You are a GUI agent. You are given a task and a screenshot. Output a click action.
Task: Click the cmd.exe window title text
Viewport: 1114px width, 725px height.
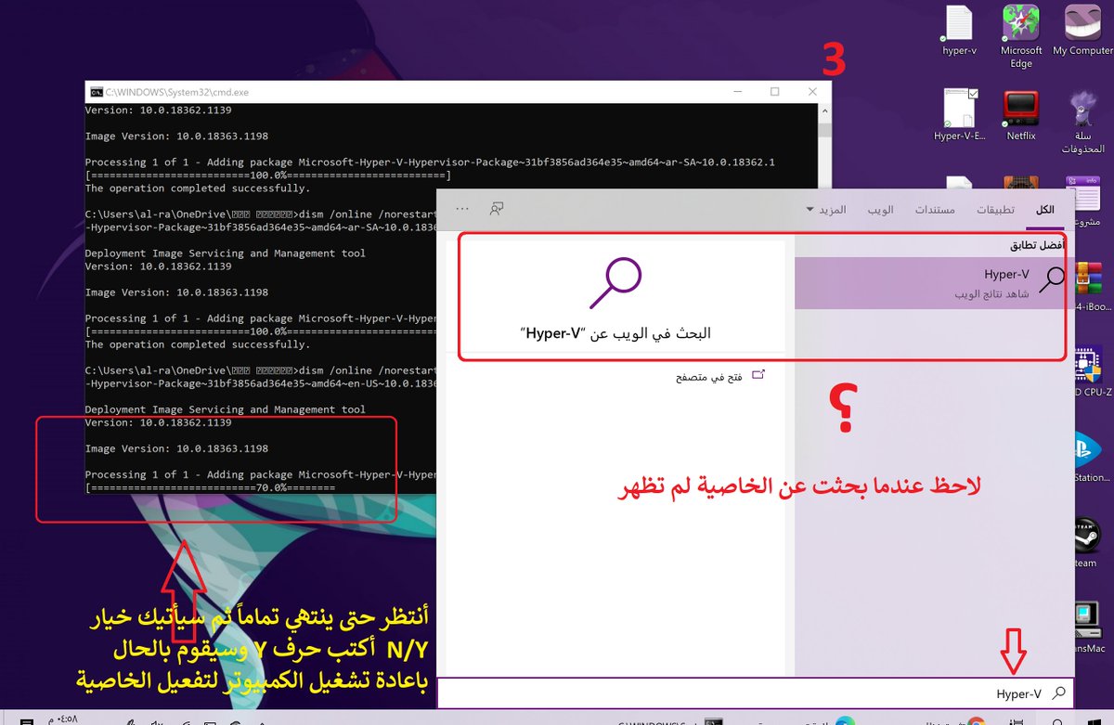coord(176,93)
